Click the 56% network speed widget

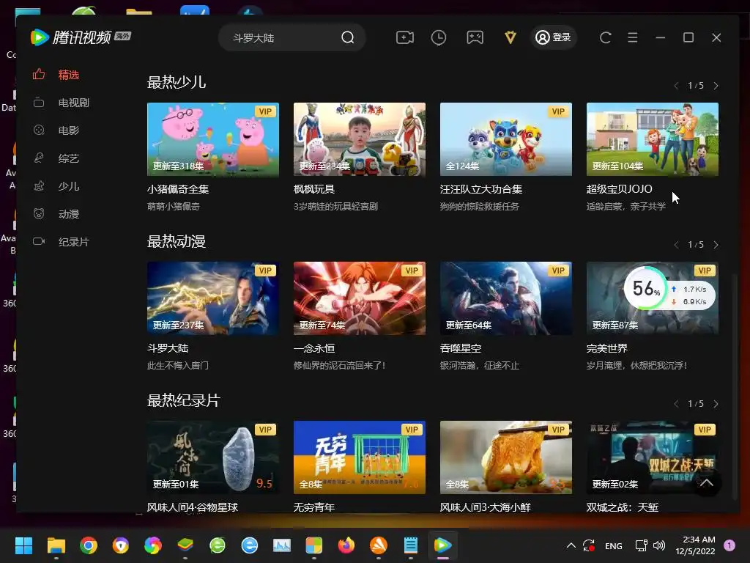coord(669,289)
